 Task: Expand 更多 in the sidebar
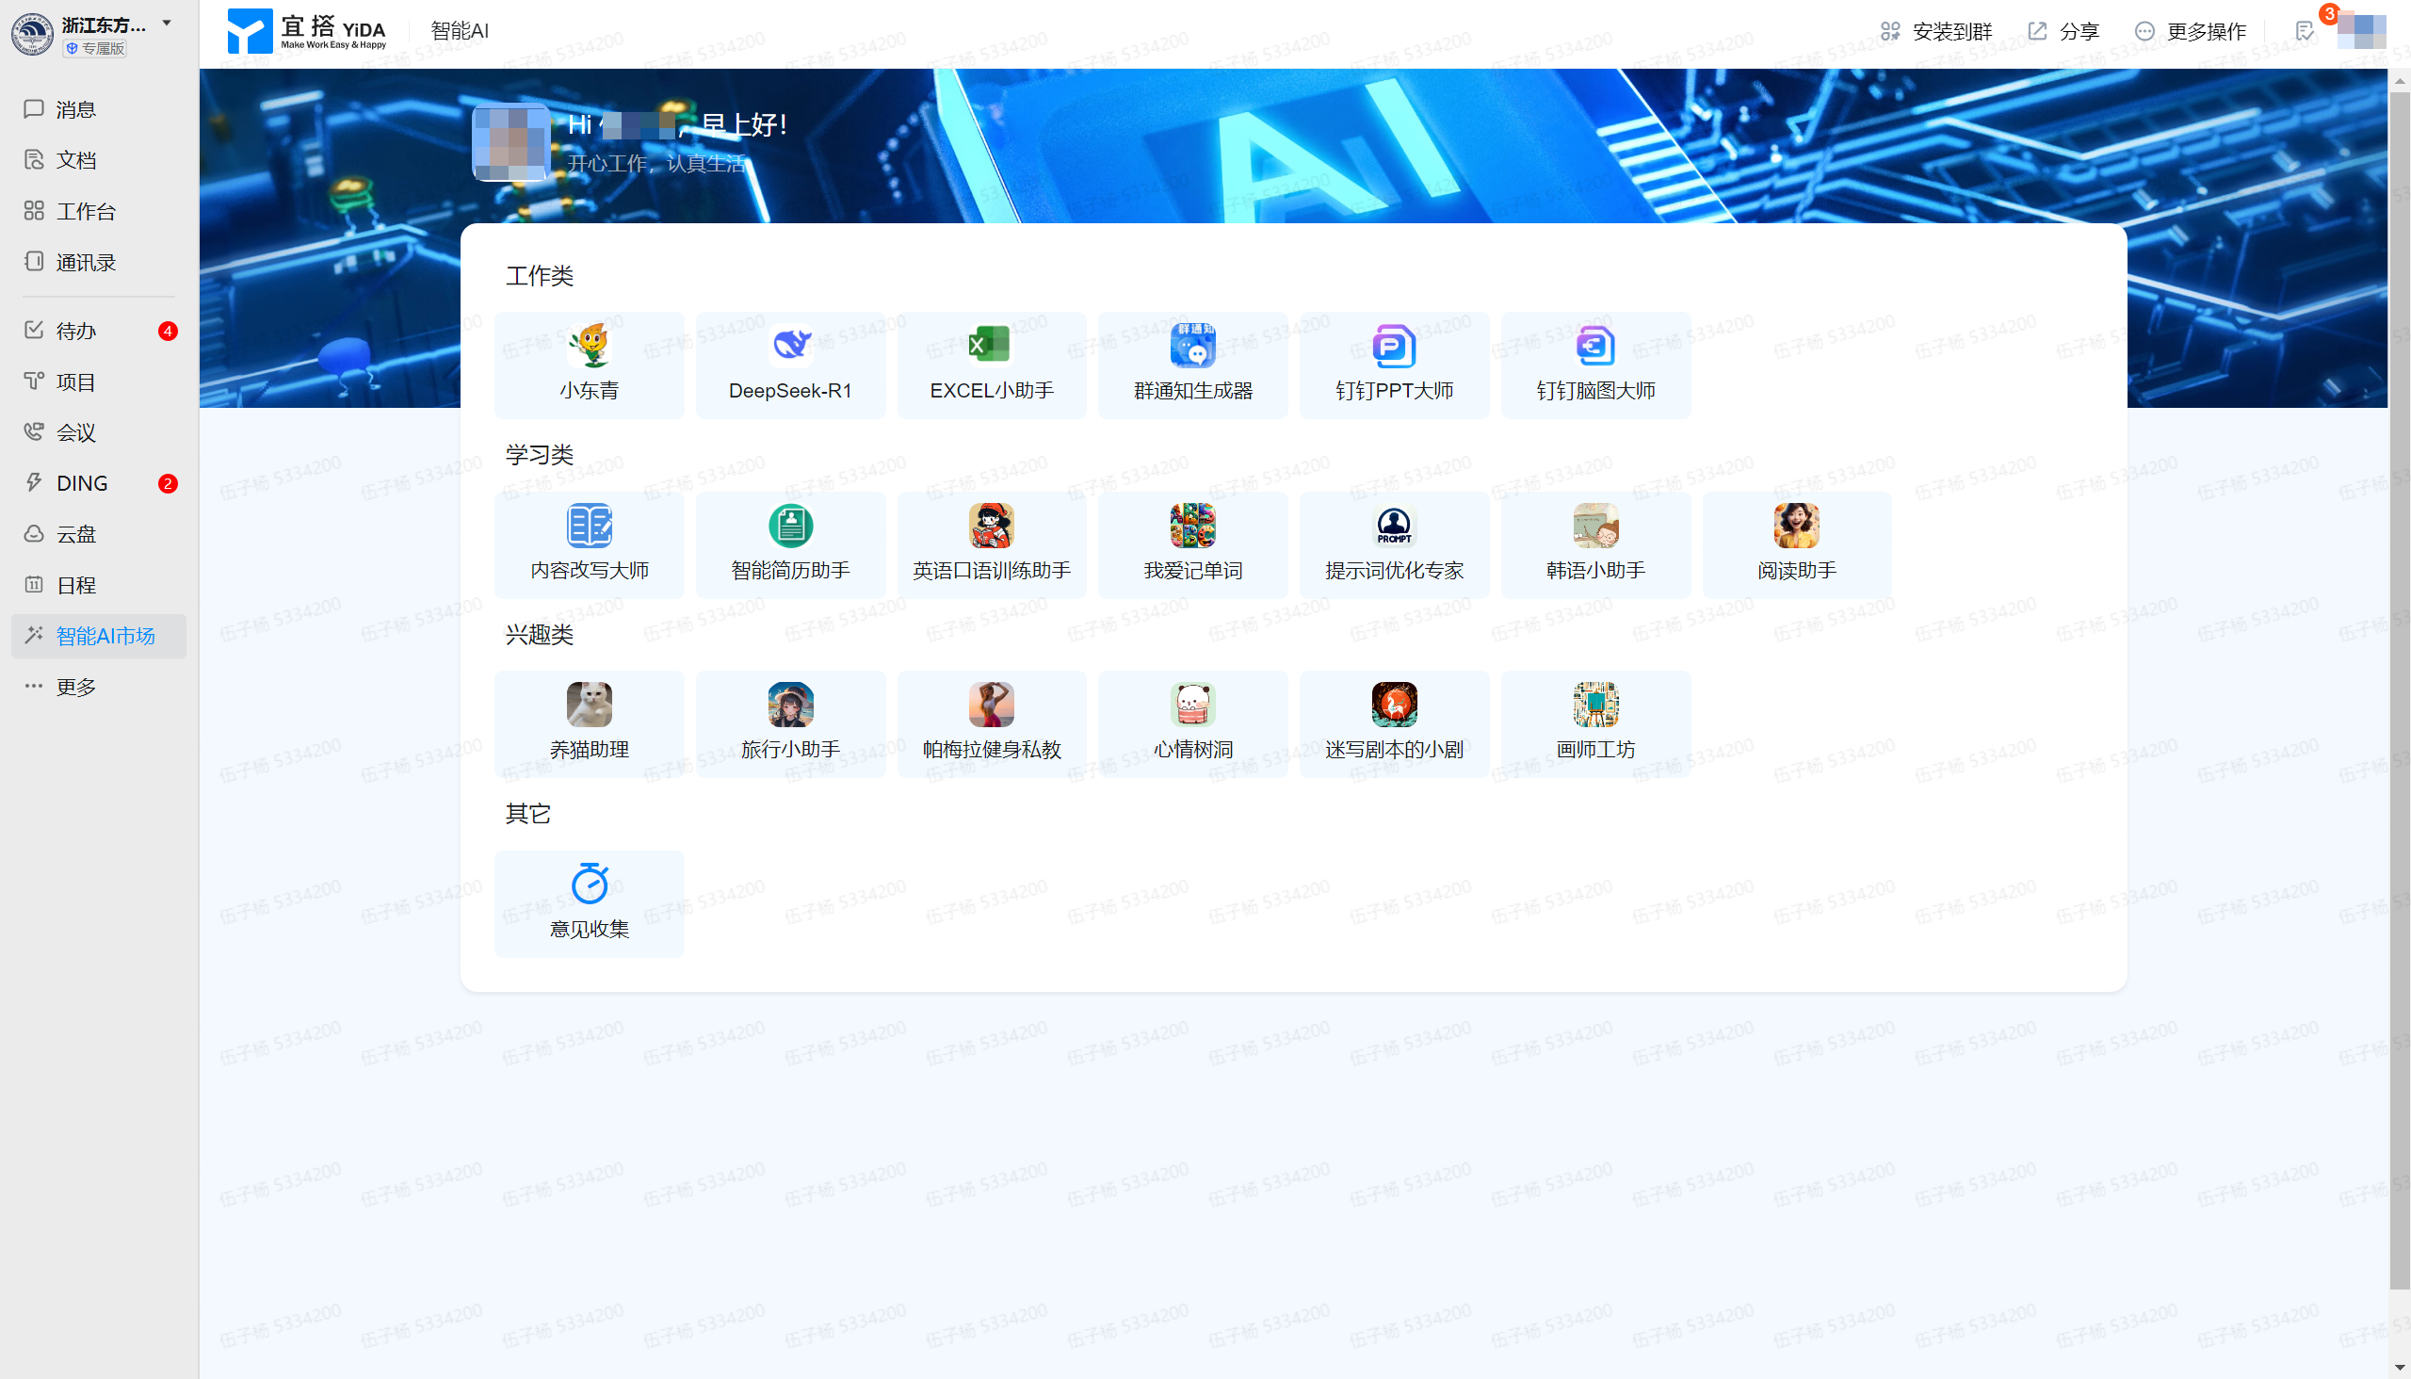(x=75, y=687)
